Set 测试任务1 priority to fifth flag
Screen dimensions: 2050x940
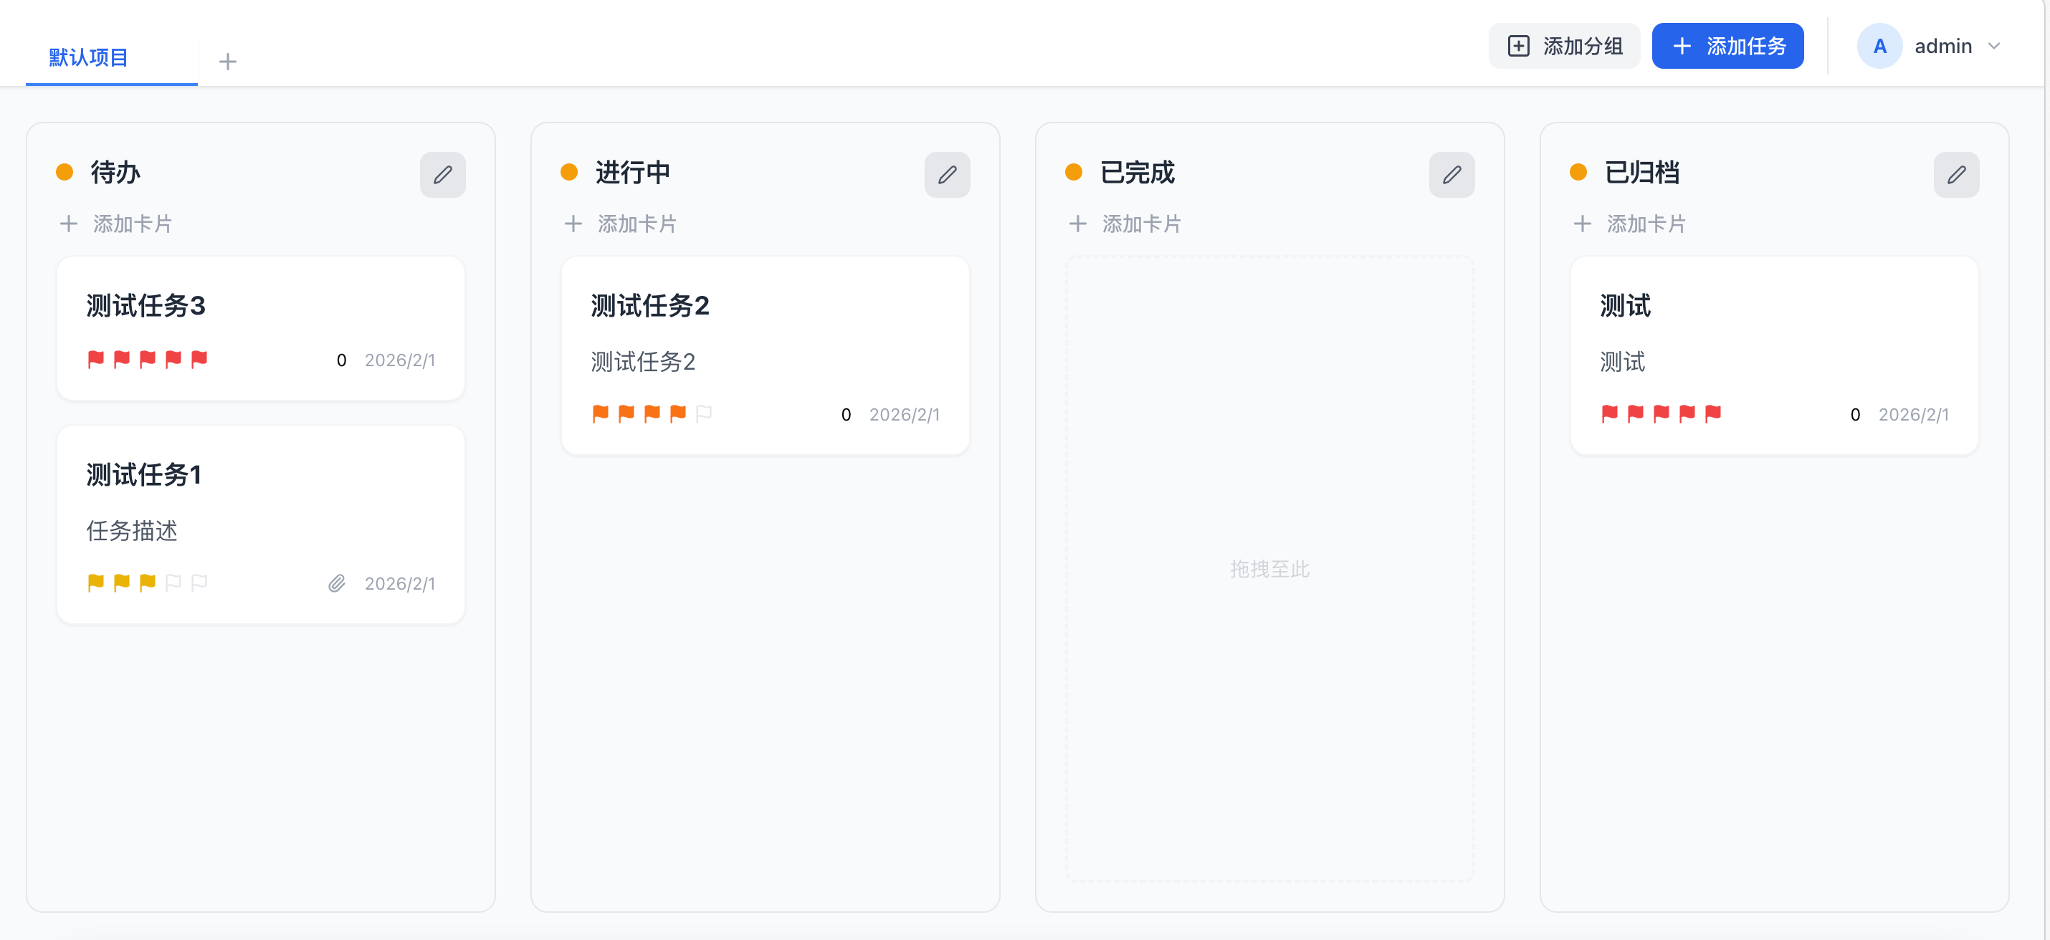coord(199,583)
